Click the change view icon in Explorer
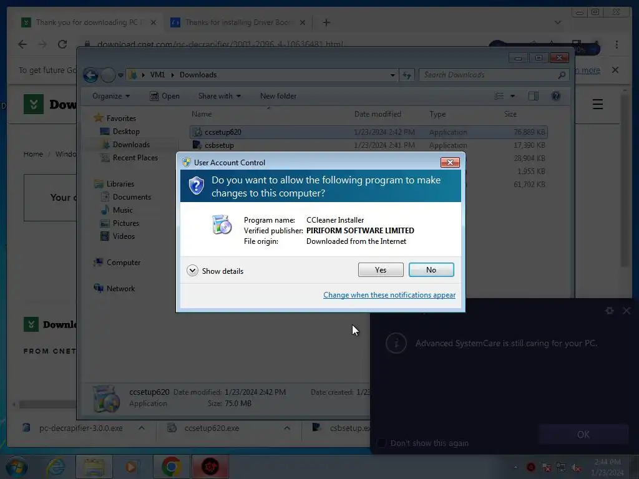The height and width of the screenshot is (479, 639). pyautogui.click(x=499, y=96)
